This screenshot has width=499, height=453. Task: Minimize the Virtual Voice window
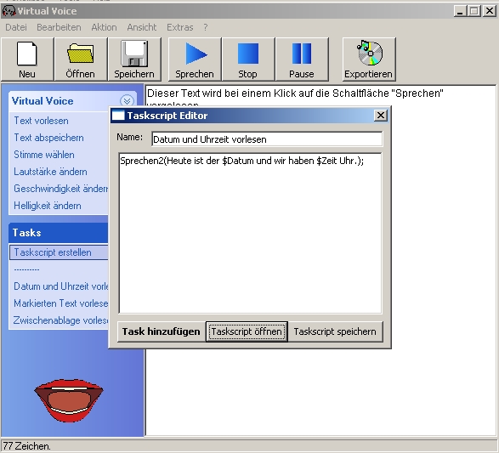click(x=460, y=11)
